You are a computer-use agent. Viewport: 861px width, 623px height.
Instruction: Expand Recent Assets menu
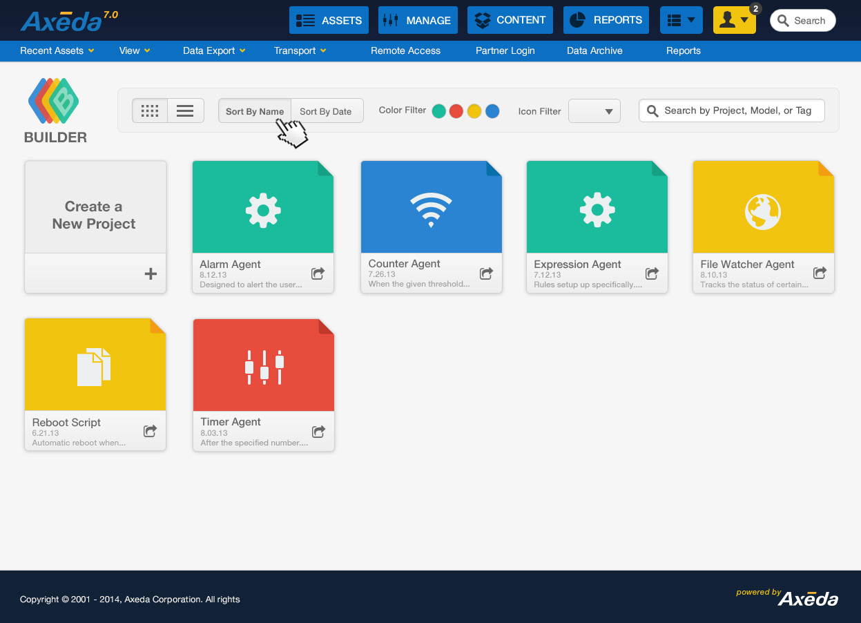(57, 50)
